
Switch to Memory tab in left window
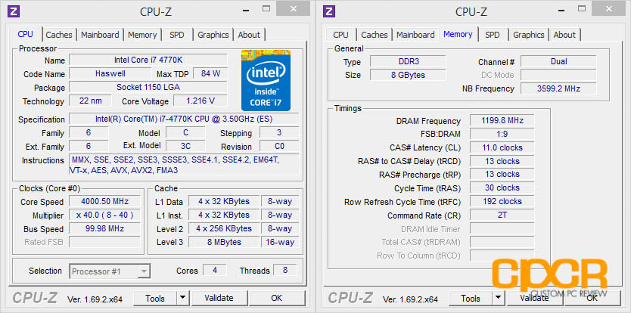pos(142,35)
